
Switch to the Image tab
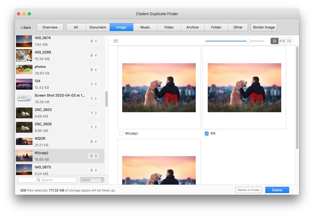[x=121, y=27]
